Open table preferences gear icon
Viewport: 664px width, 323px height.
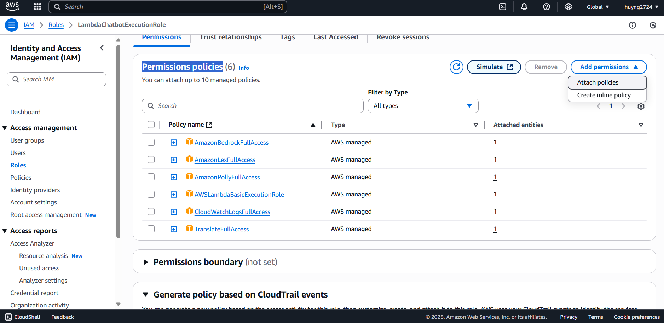pos(641,106)
